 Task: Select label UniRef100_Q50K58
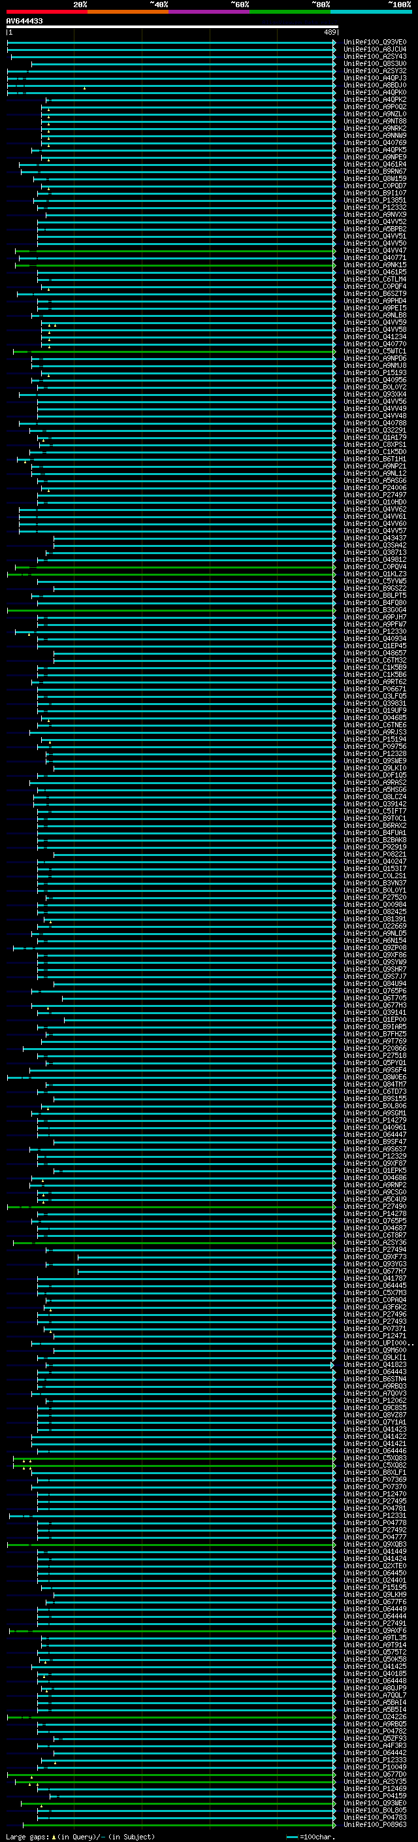pyautogui.click(x=375, y=1660)
